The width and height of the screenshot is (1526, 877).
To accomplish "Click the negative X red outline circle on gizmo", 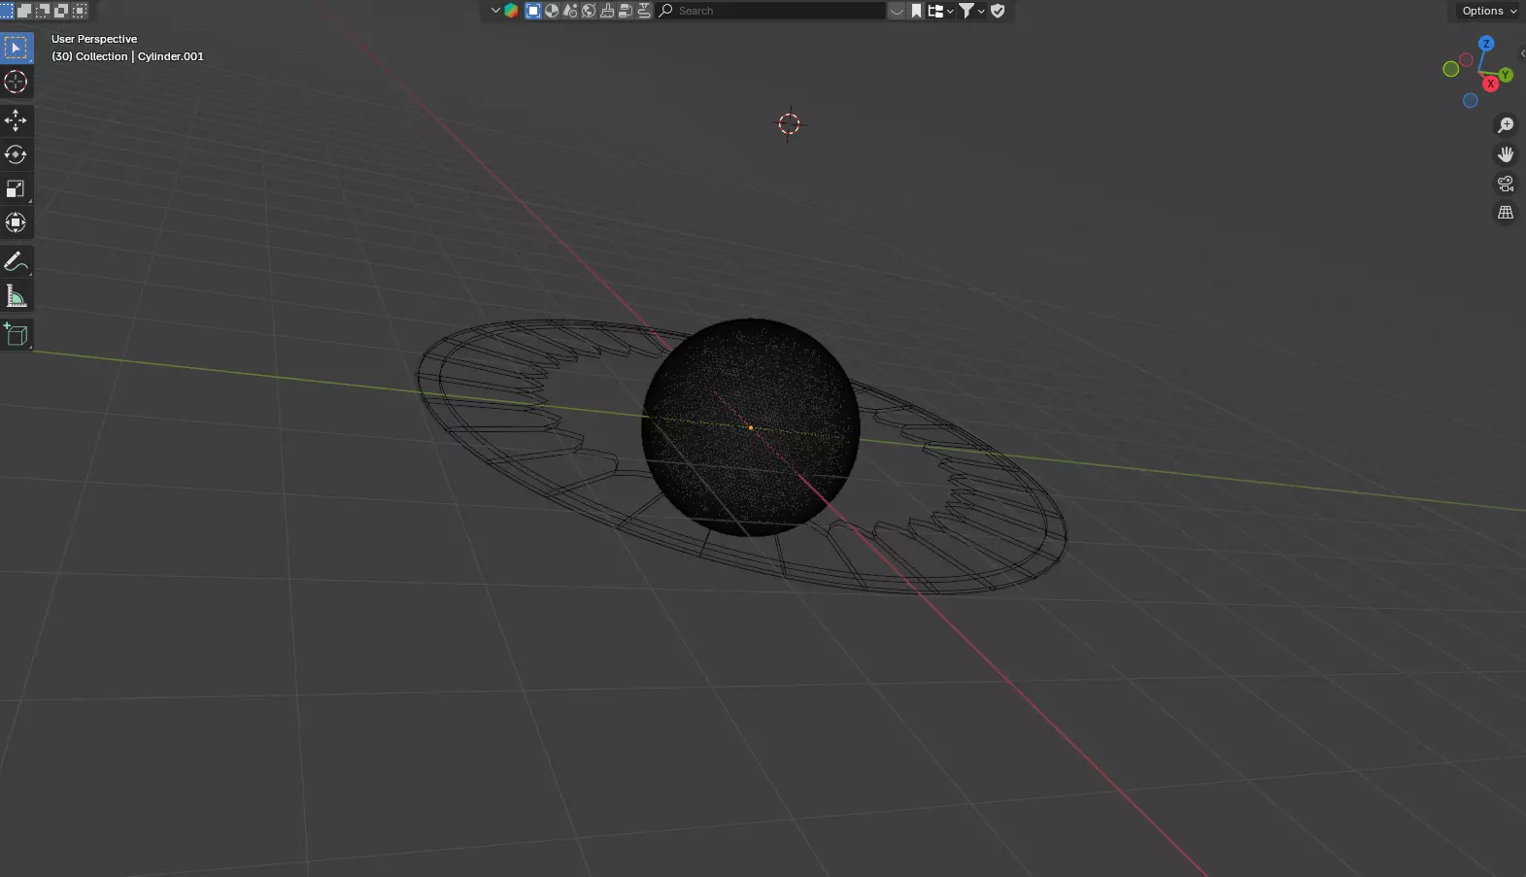I will 1466,60.
